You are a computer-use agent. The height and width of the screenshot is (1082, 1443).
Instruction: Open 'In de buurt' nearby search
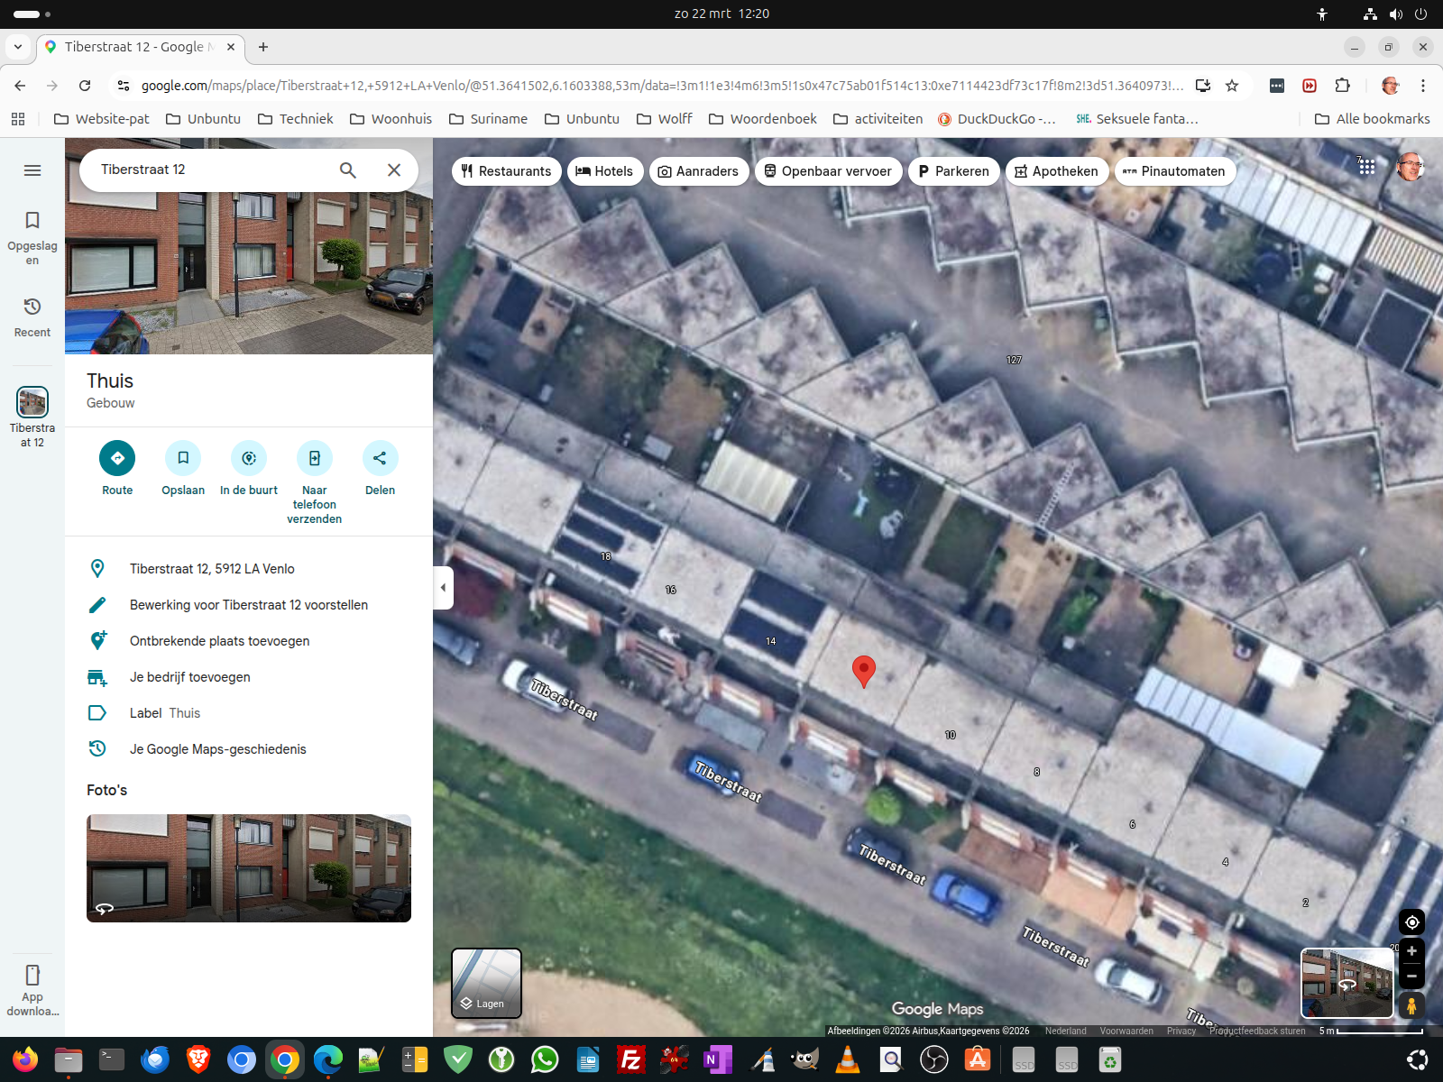[x=249, y=458]
